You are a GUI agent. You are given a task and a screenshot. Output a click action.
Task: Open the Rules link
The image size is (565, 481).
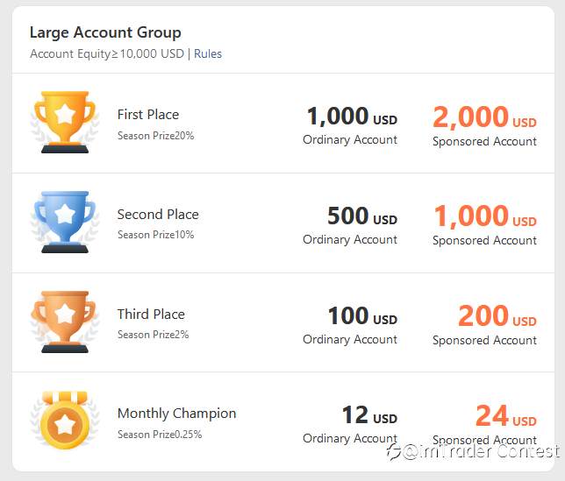(208, 53)
